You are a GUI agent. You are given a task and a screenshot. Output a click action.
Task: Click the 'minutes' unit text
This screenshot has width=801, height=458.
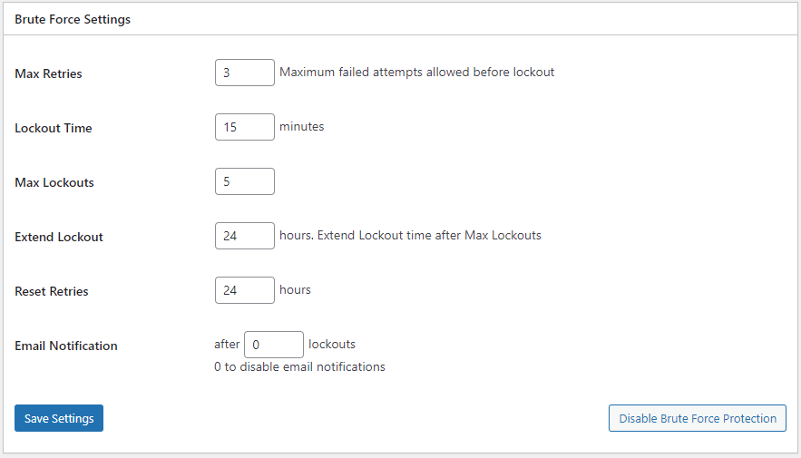point(301,126)
